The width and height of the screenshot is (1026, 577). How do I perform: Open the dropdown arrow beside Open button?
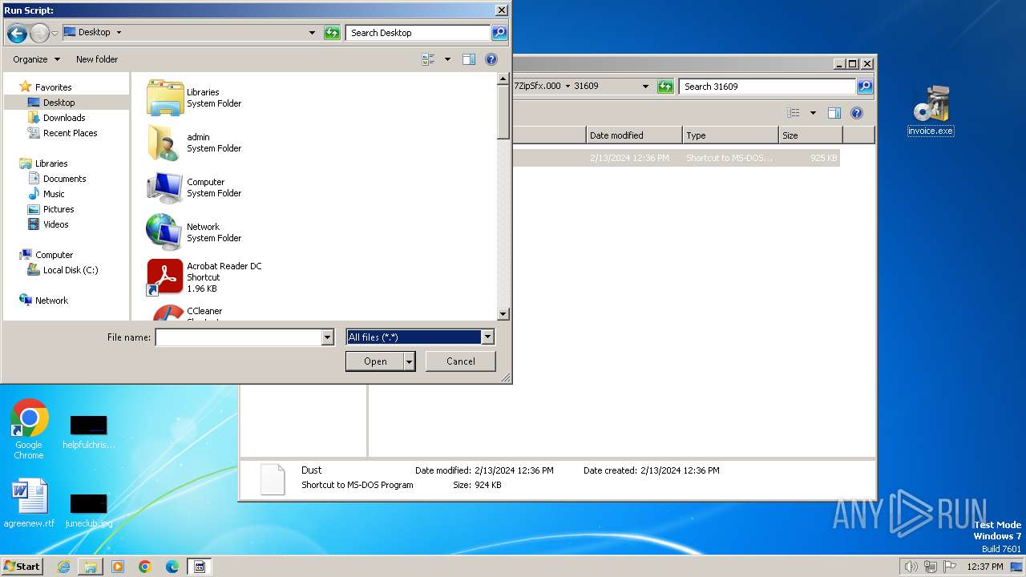click(409, 361)
